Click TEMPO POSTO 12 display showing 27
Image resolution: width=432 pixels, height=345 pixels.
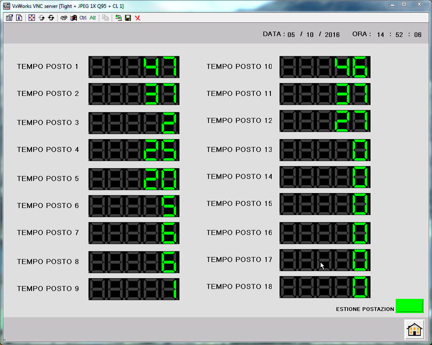(325, 121)
